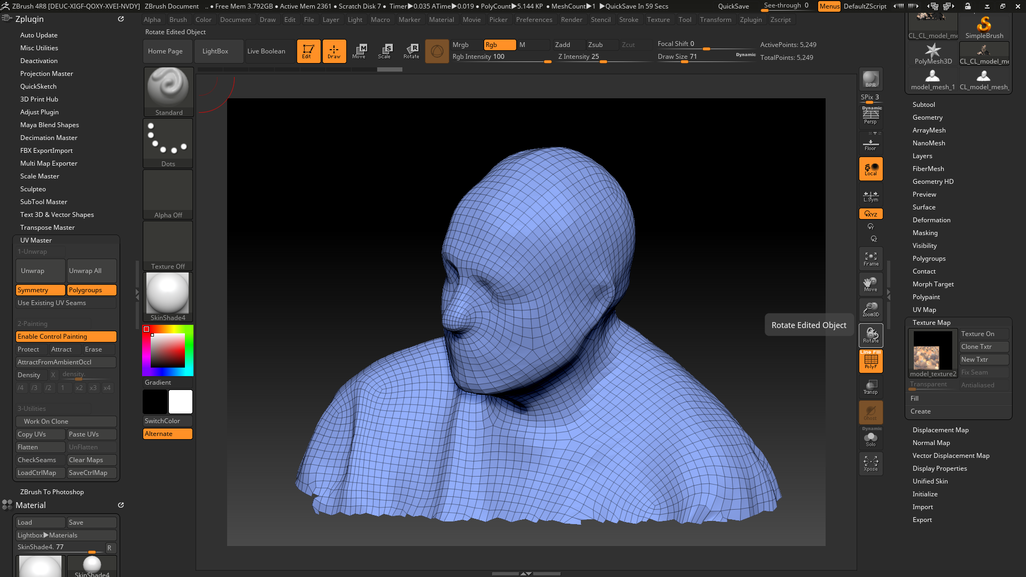Select the Scale tool icon
The image size is (1026, 577).
385,51
